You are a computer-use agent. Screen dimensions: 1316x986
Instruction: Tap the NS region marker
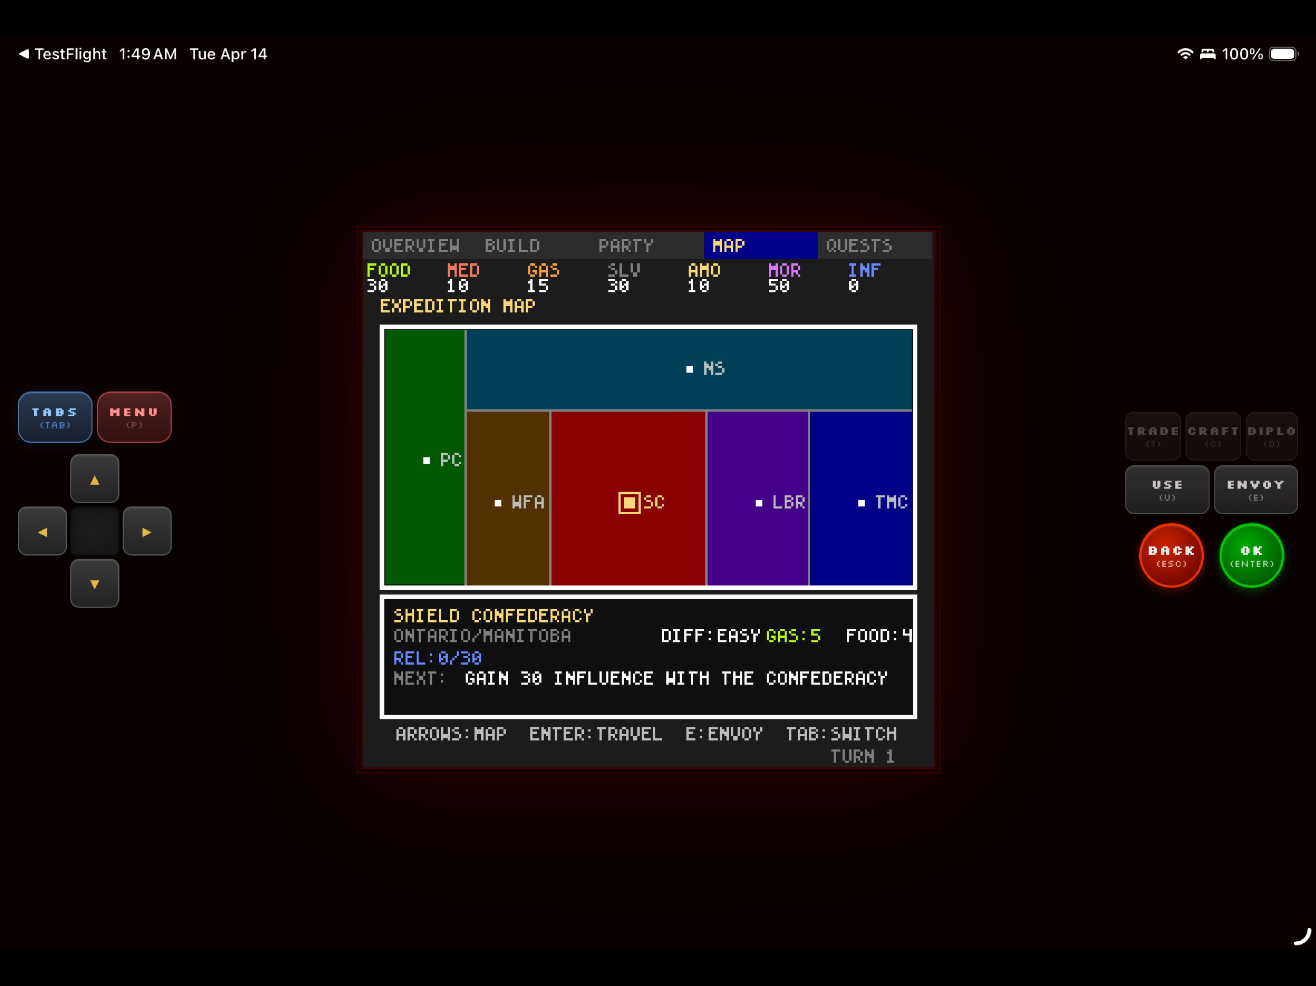(x=689, y=369)
